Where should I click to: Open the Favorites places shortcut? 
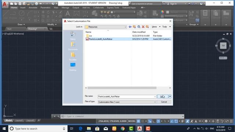click(73, 56)
